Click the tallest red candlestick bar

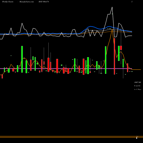(x=114, y=56)
